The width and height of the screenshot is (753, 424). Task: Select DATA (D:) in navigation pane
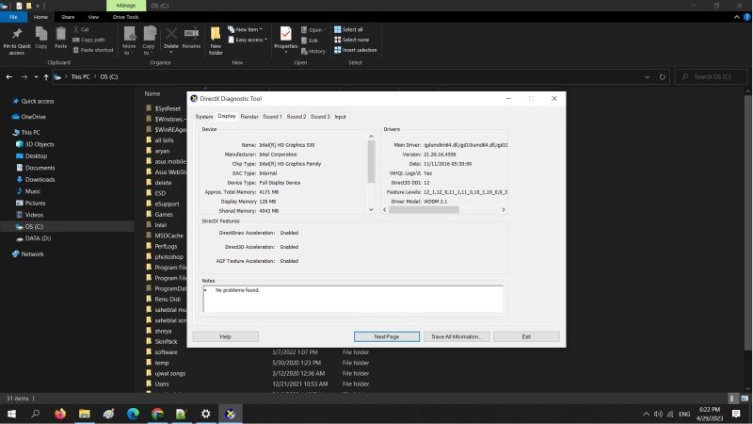(38, 238)
